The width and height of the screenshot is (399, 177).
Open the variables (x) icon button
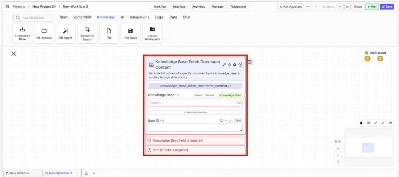click(x=347, y=7)
